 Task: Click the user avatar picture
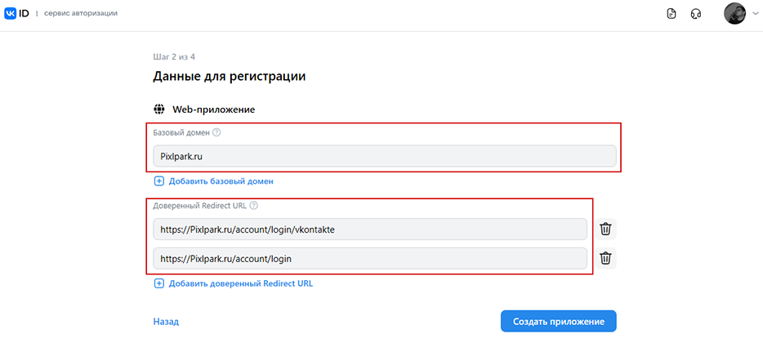[734, 14]
